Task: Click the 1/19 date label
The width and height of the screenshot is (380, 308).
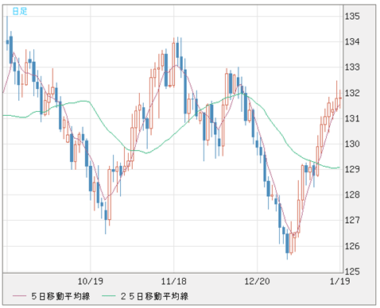Action: coord(340,281)
